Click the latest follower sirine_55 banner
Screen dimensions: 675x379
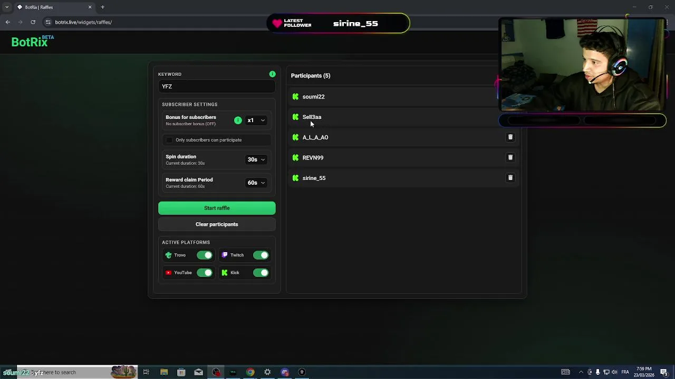[x=338, y=23]
